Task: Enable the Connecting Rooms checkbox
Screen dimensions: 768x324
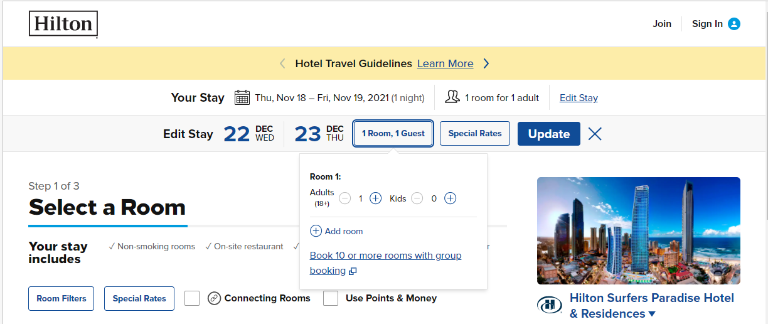Action: 192,298
